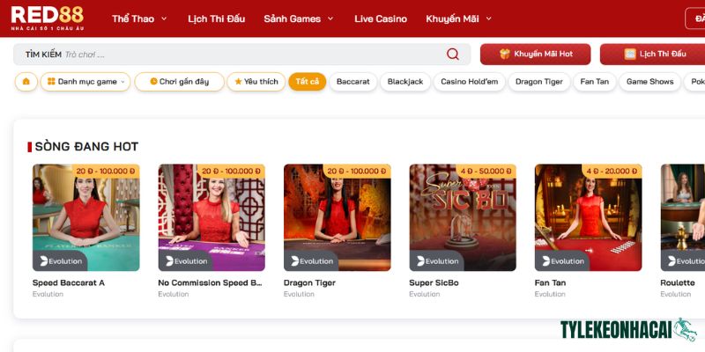Click the home icon filter chip
Viewport: 705px width, 352px height.
coord(26,82)
